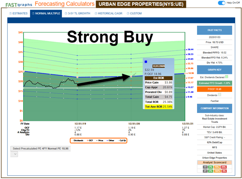
Task: Click the blue square in the tooltip
Action: (146, 62)
